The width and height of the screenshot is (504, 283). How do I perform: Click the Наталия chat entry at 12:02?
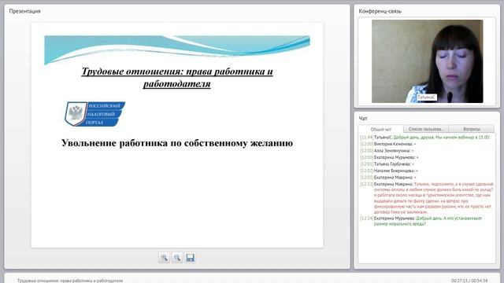tap(389, 171)
